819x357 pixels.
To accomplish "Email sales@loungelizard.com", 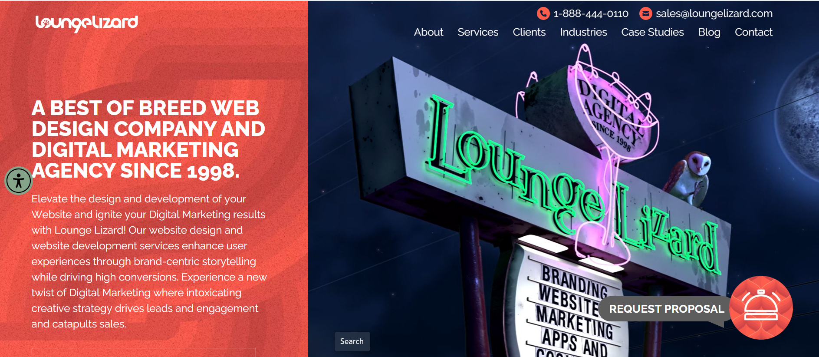I will coord(714,14).
